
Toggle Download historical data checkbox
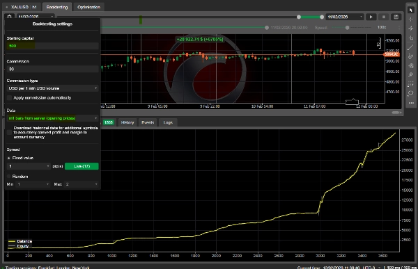point(9,132)
